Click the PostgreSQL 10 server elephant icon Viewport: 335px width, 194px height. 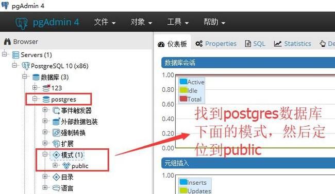(26, 66)
